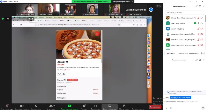Open Закладки menu in macOS menu bar
This screenshot has width=206, height=110.
pos(49,17)
